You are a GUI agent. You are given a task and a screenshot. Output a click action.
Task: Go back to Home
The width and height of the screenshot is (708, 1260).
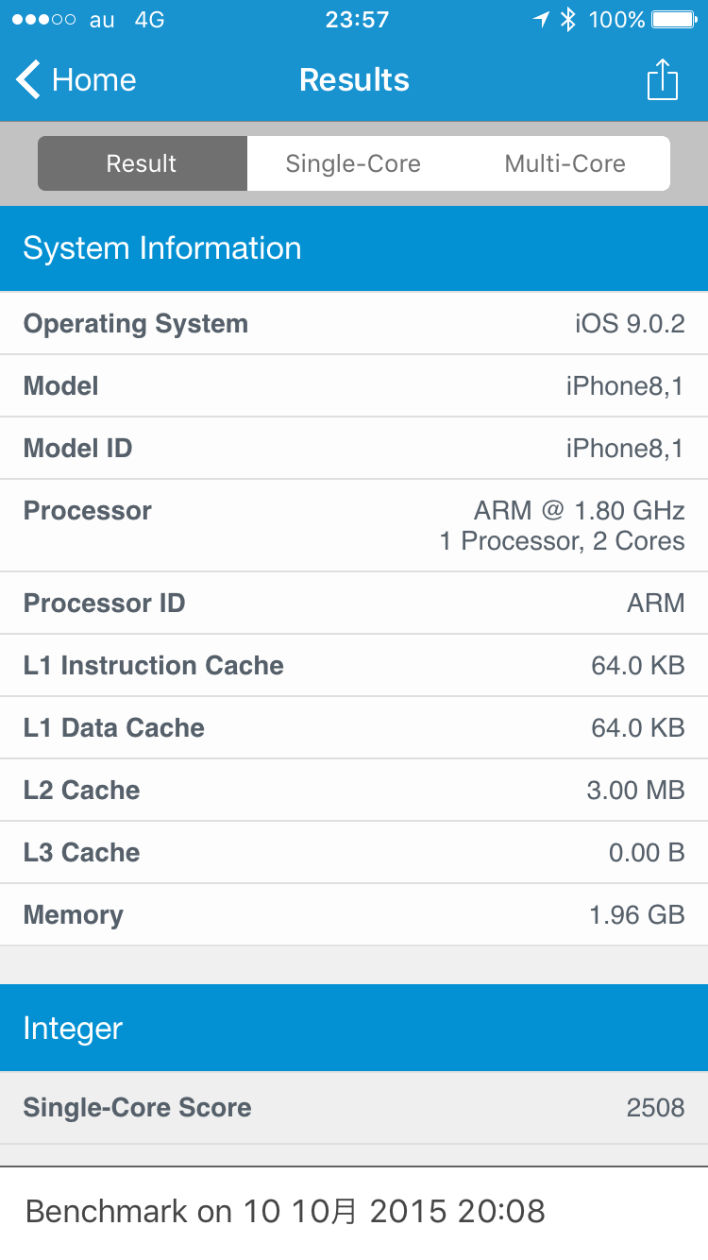click(76, 80)
